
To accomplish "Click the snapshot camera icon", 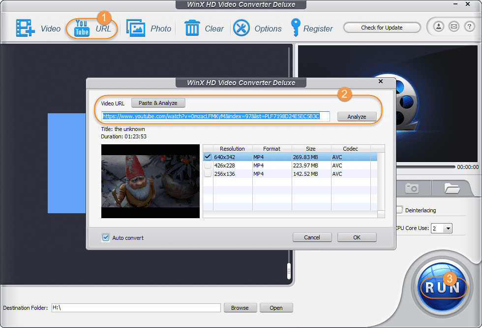I will pyautogui.click(x=412, y=188).
